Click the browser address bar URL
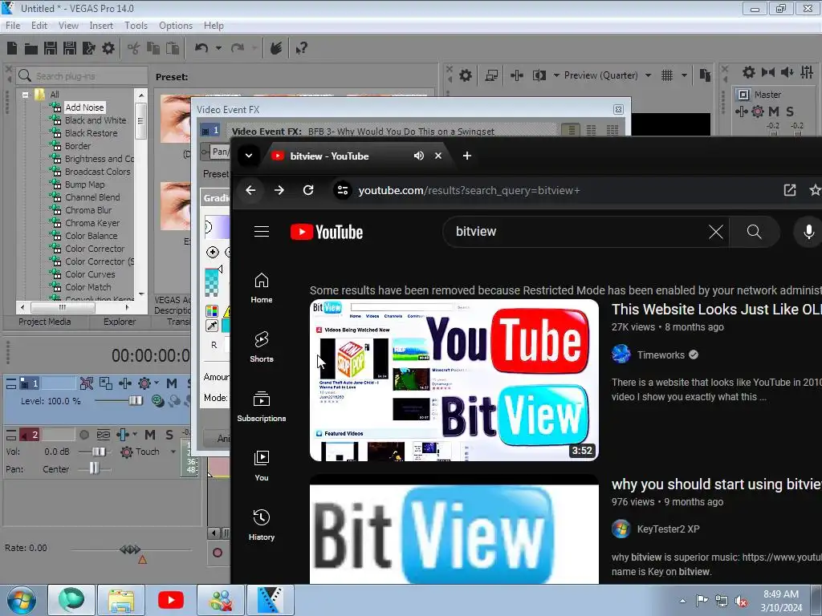The height and width of the screenshot is (616, 822). pyautogui.click(x=469, y=190)
